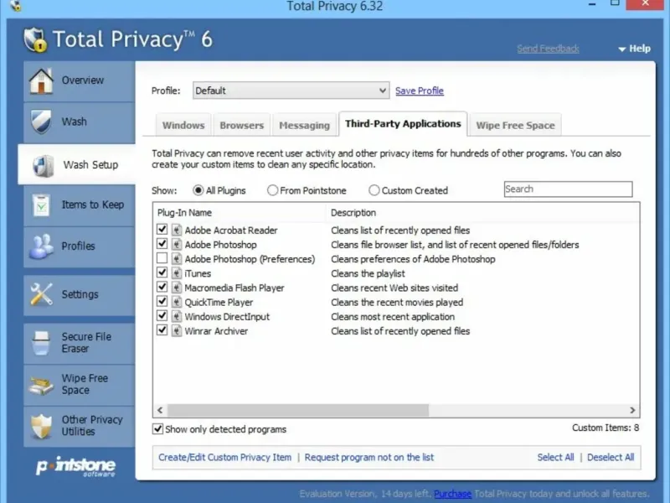Open the Messaging tab
Viewport: 670px width, 503px height.
(304, 125)
